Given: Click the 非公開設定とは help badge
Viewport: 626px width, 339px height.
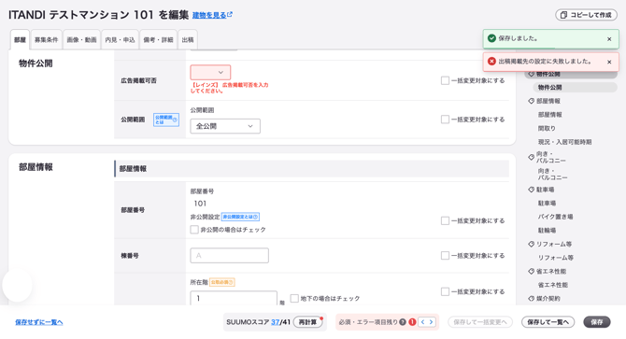Looking at the screenshot, I should pyautogui.click(x=240, y=217).
